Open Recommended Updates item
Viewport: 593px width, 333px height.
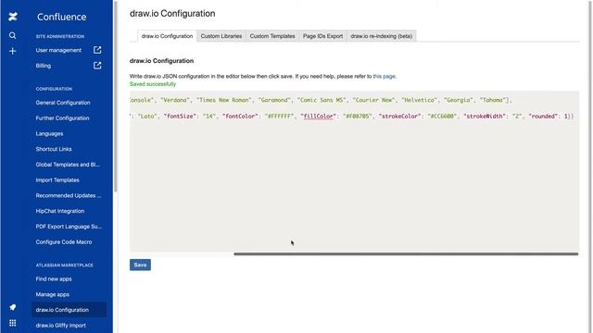[x=69, y=195]
